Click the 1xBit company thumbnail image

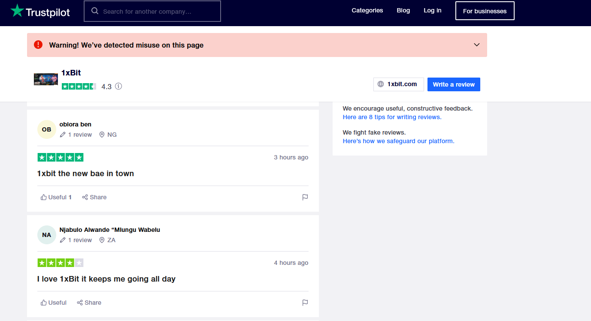pos(46,79)
